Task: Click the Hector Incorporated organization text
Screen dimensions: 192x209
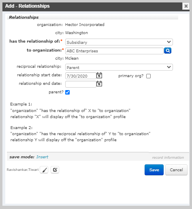Action: pyautogui.click(x=85, y=25)
